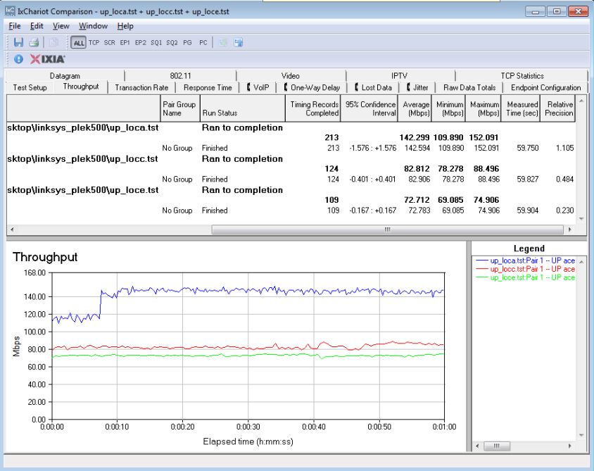Switch to the 802.11 tab
This screenshot has height=471, width=594.
click(x=180, y=76)
